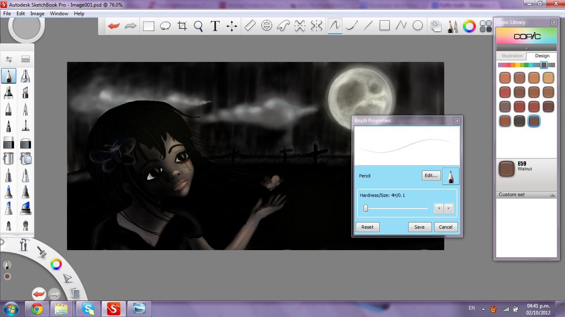Open the Image menu
The width and height of the screenshot is (565, 317).
pos(37,14)
